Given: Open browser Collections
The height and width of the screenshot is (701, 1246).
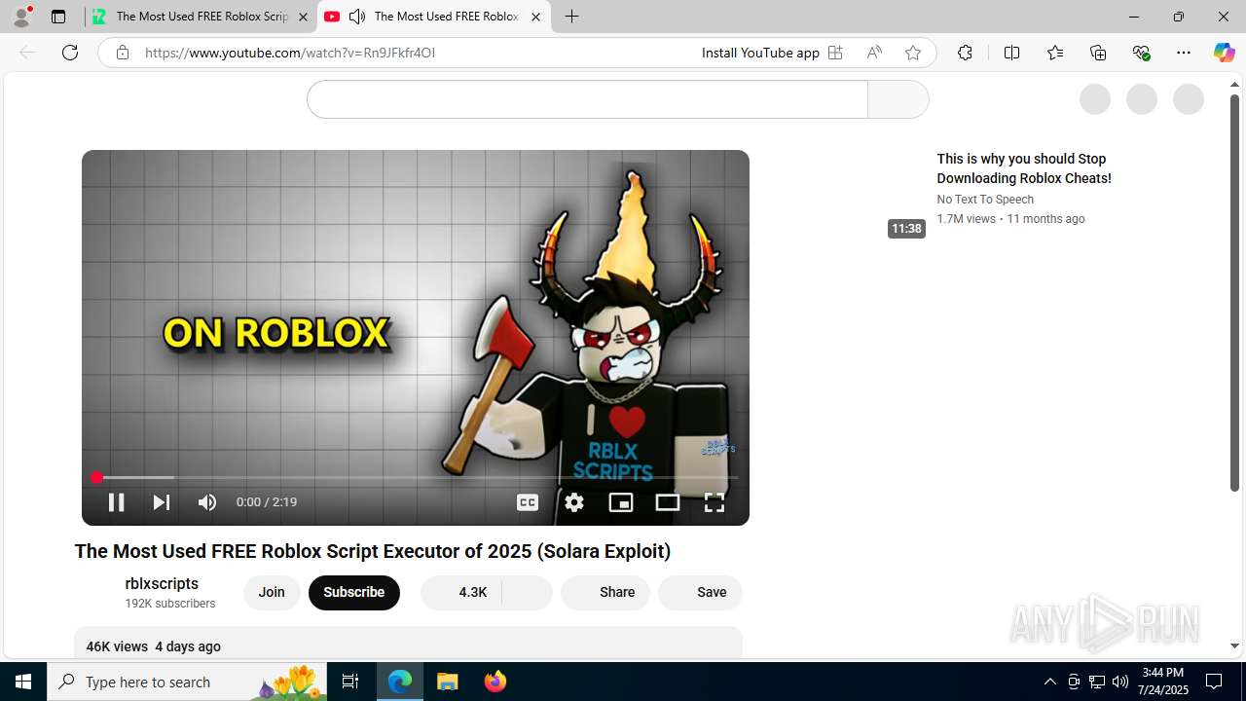Looking at the screenshot, I should point(1098,53).
